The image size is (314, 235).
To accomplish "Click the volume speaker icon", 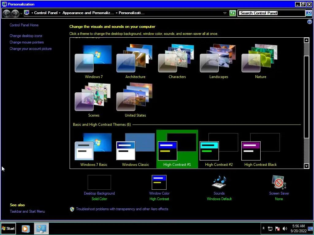I will (x=285, y=228).
